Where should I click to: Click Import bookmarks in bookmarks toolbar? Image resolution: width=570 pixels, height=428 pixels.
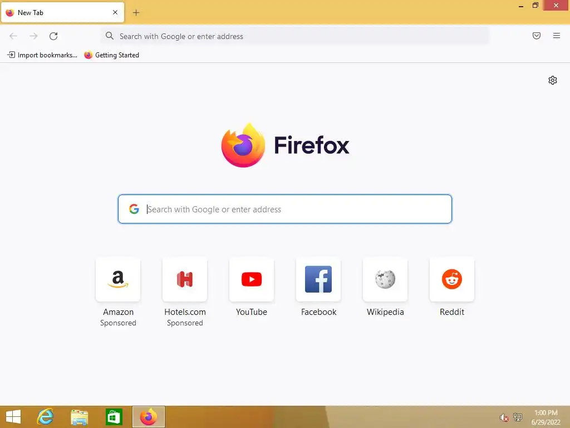coord(42,55)
